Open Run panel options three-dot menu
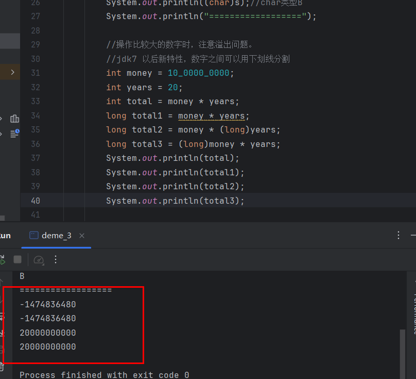Screen dimensions: 416x379 398,235
